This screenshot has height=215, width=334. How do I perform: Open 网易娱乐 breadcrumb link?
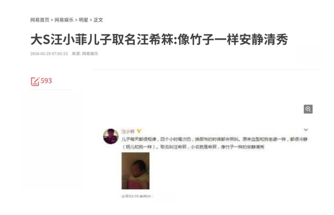(x=64, y=20)
